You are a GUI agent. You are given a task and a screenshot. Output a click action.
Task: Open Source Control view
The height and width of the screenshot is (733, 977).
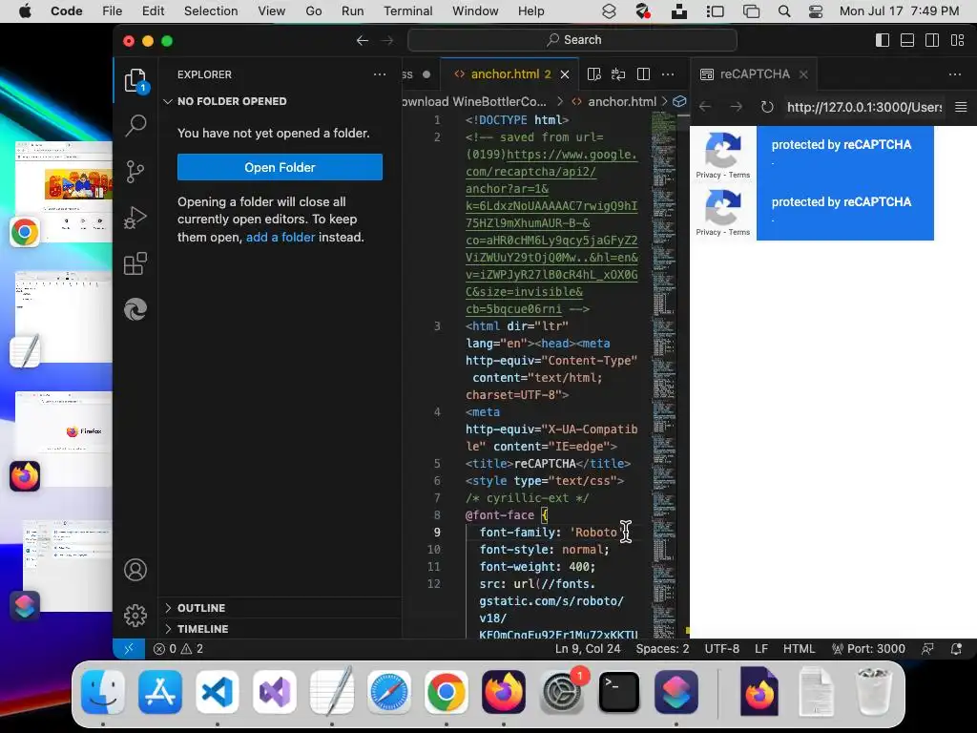point(135,172)
